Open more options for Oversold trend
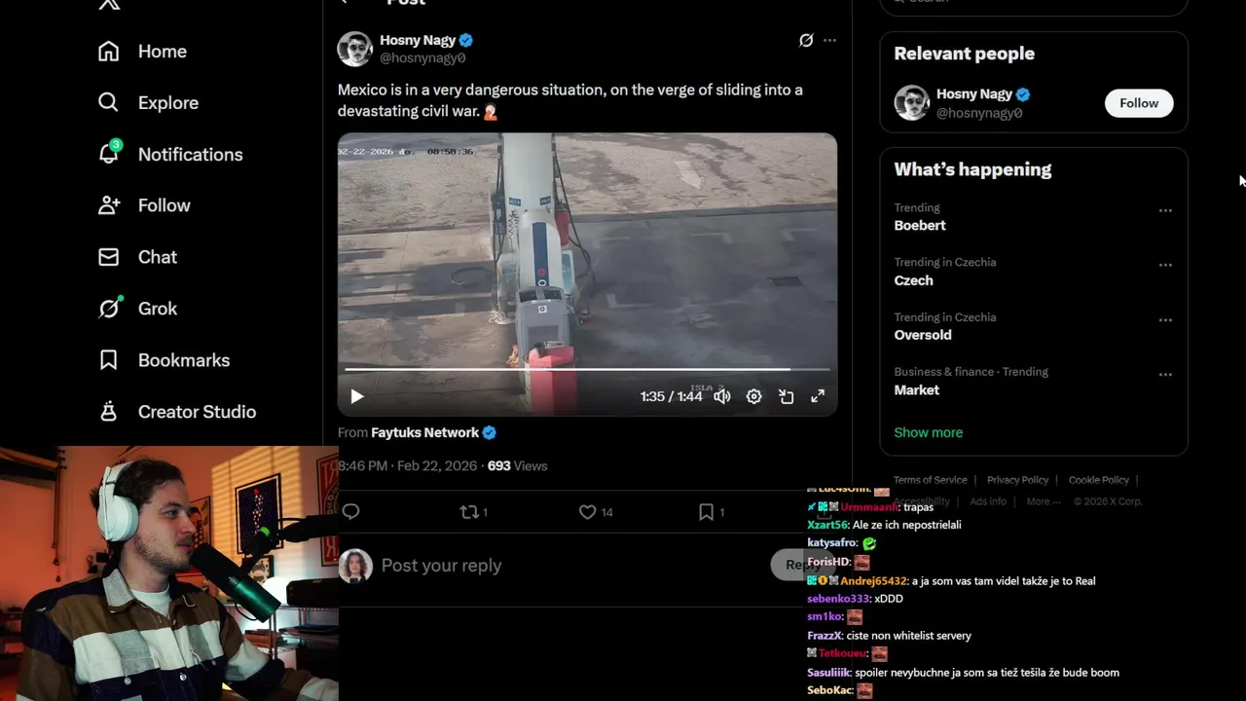 pyautogui.click(x=1165, y=319)
